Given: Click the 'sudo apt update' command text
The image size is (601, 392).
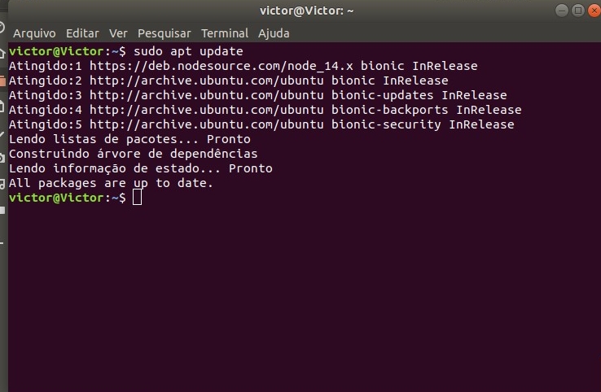Looking at the screenshot, I should [x=188, y=51].
